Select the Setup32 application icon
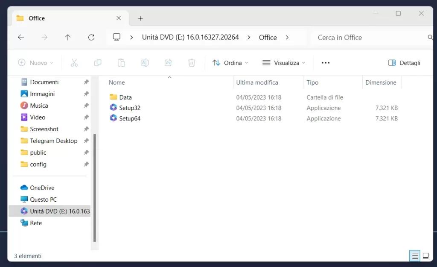 (113, 107)
